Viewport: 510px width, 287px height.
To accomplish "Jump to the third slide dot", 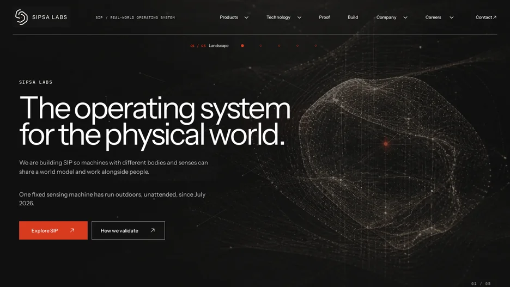I will point(279,46).
